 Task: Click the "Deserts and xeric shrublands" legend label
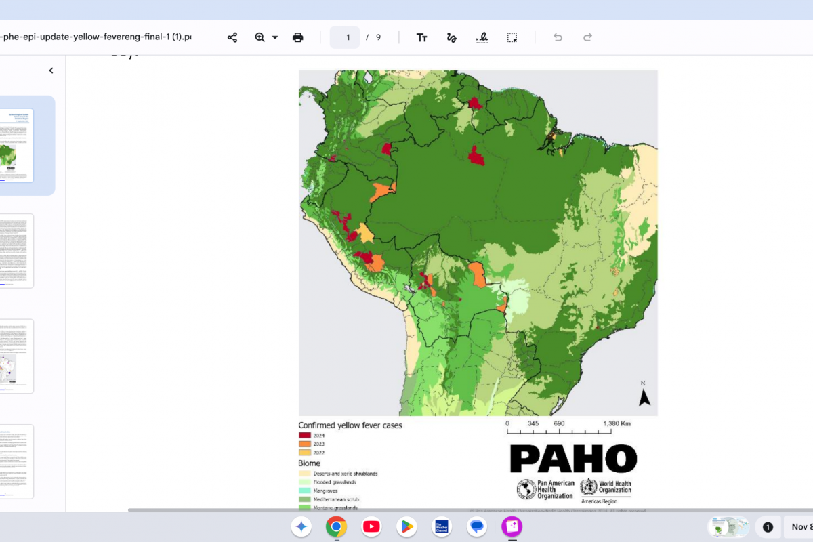[346, 473]
